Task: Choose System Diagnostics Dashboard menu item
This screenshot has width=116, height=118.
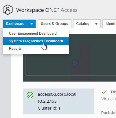Action: click(x=36, y=41)
